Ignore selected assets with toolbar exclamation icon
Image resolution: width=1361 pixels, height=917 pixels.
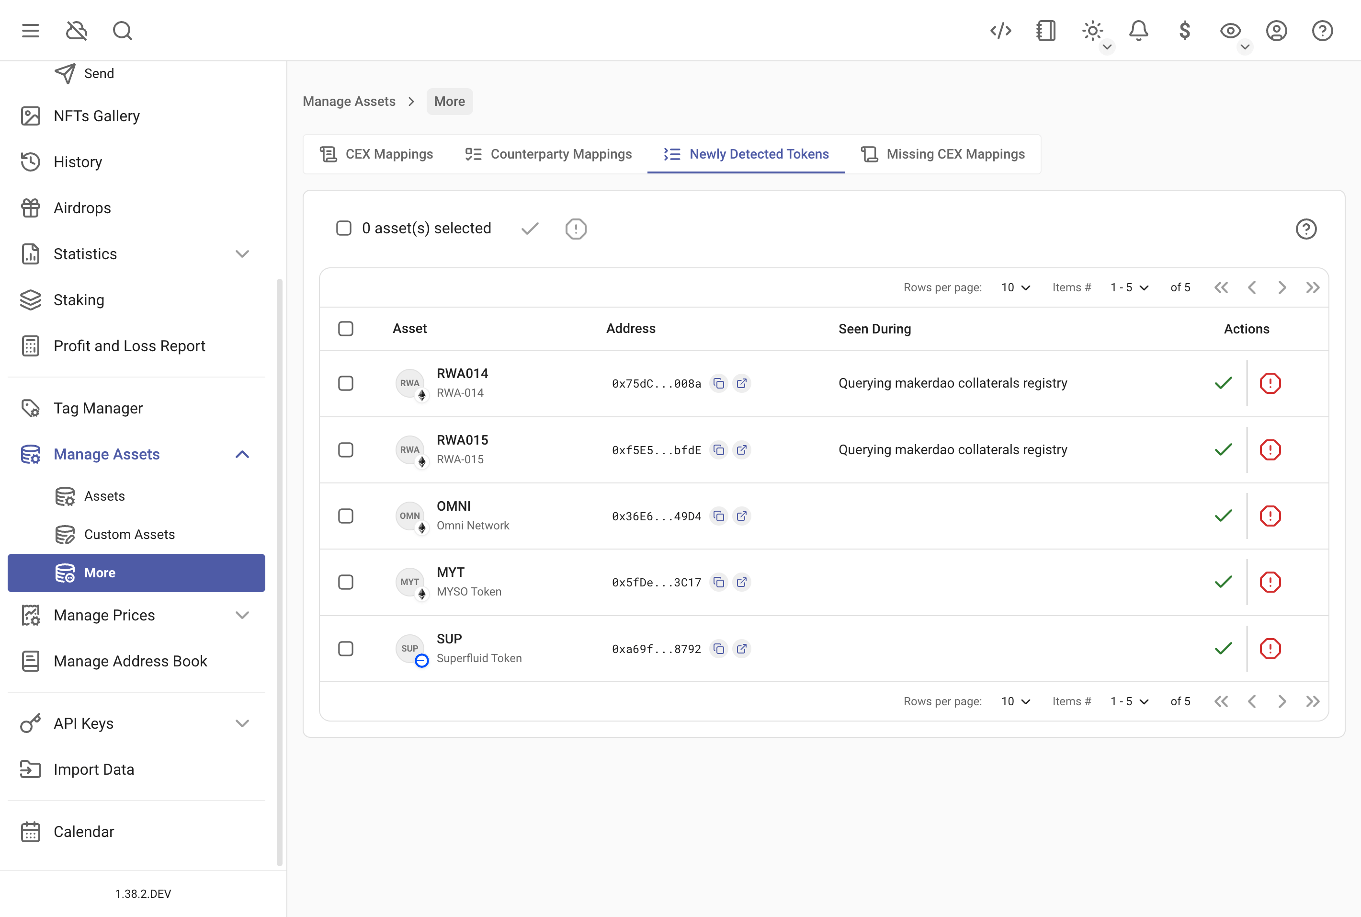576,229
